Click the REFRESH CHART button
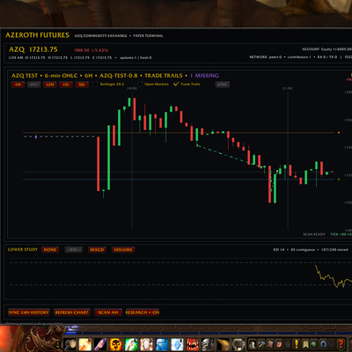This screenshot has width=352, height=352. (x=72, y=312)
